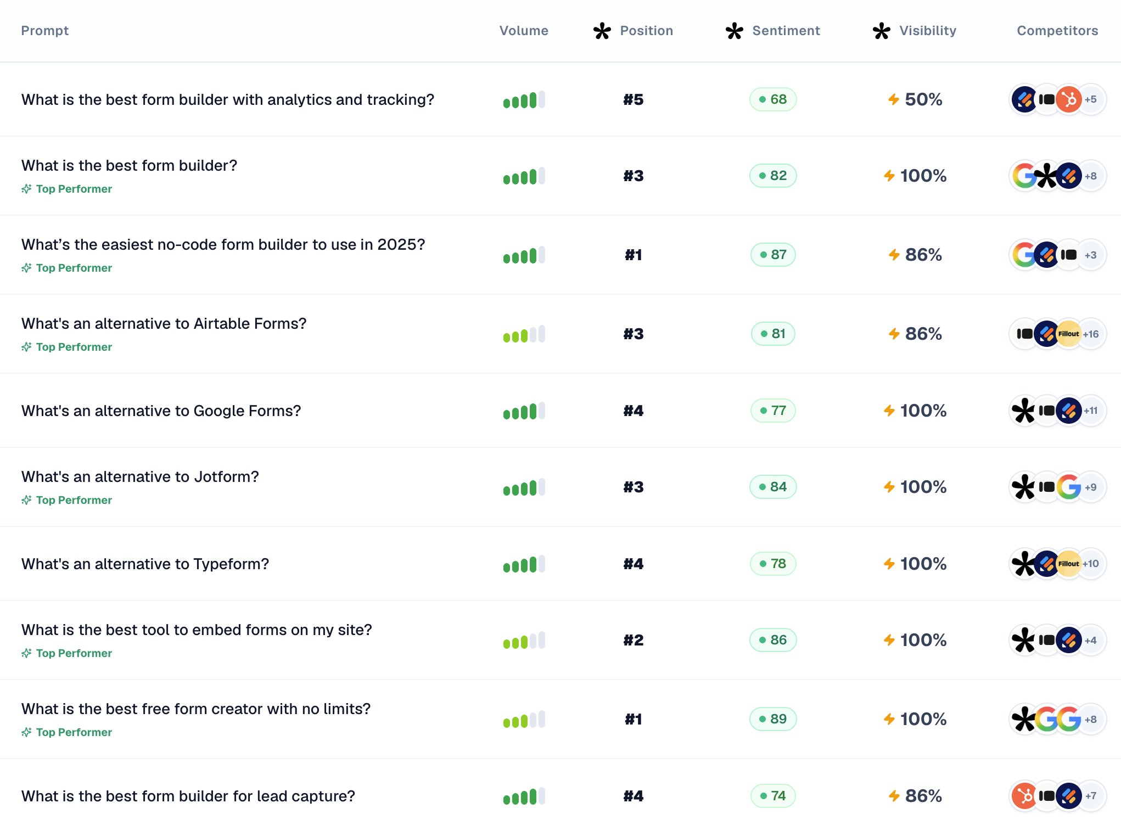Sort by the Competitors column header
The height and width of the screenshot is (831, 1121).
(x=1057, y=31)
